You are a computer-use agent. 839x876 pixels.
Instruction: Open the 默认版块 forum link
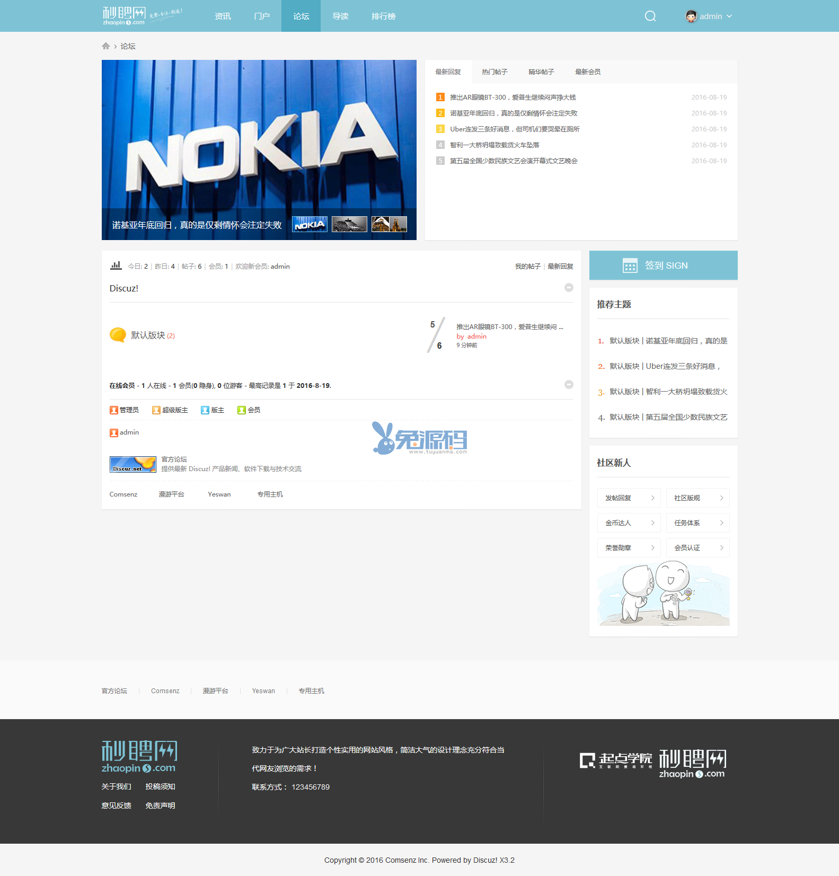(x=148, y=335)
